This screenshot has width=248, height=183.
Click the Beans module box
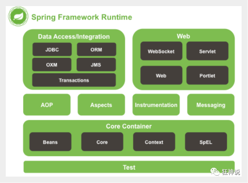(x=50, y=142)
